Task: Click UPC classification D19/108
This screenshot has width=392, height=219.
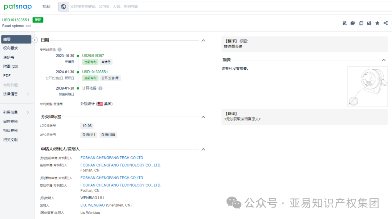Action: pyautogui.click(x=108, y=135)
